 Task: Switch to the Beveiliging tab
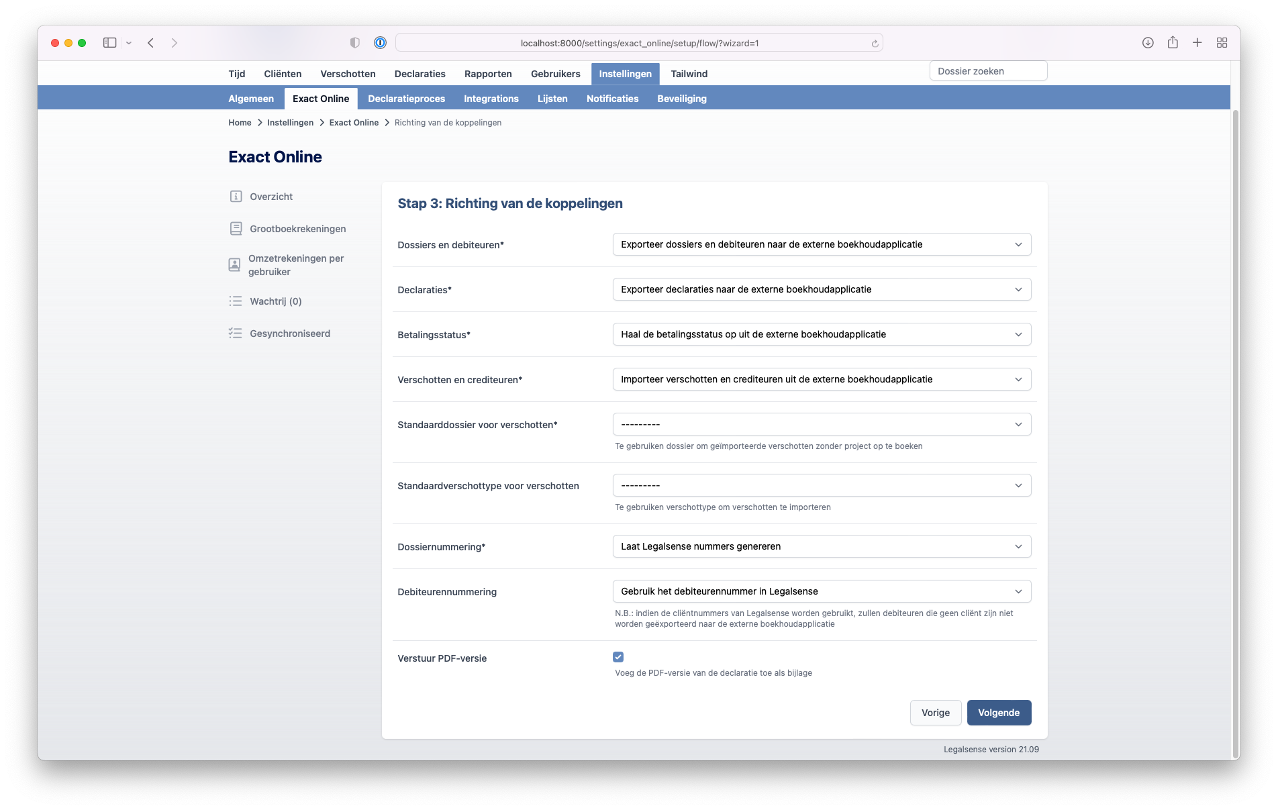click(x=681, y=99)
